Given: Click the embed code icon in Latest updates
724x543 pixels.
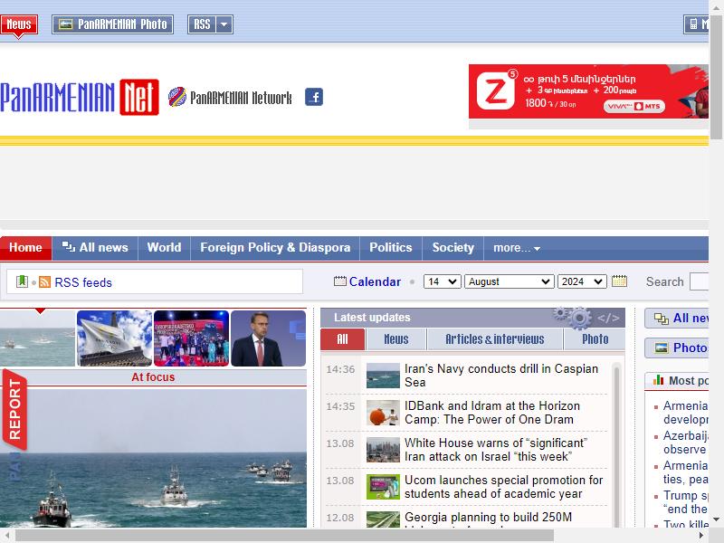Looking at the screenshot, I should coord(608,318).
